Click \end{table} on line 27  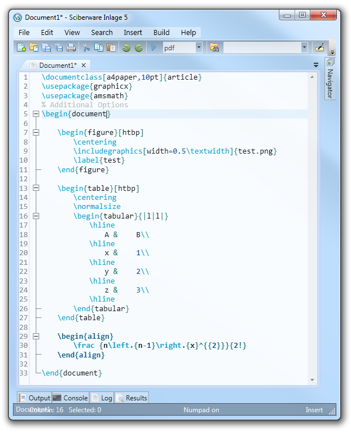(81, 318)
